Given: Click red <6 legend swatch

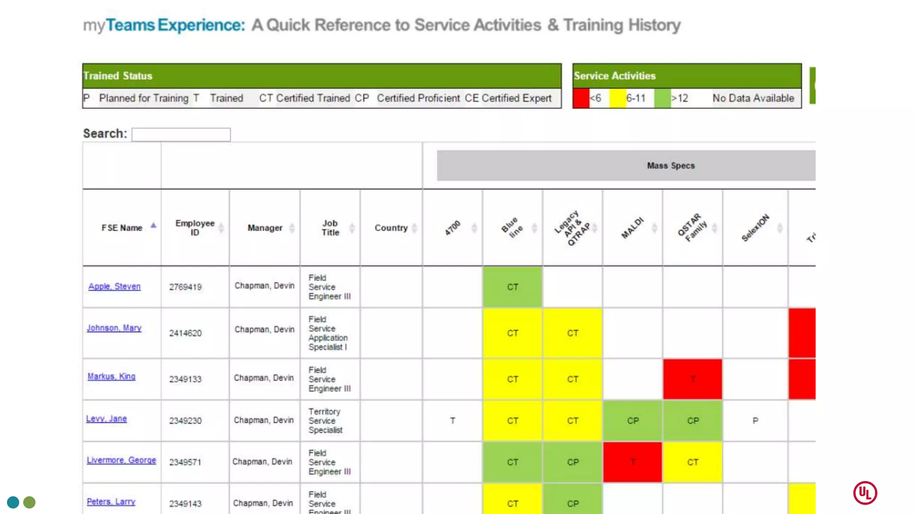Looking at the screenshot, I should [581, 98].
